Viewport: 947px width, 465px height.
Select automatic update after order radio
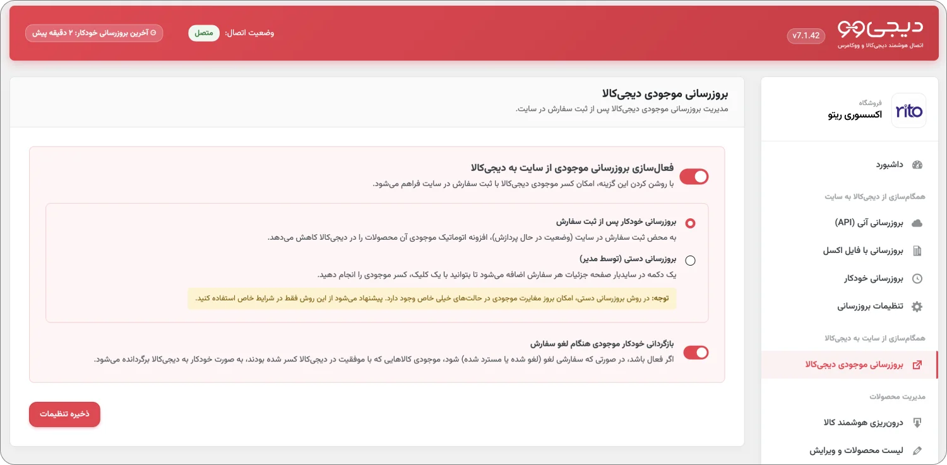coord(690,223)
